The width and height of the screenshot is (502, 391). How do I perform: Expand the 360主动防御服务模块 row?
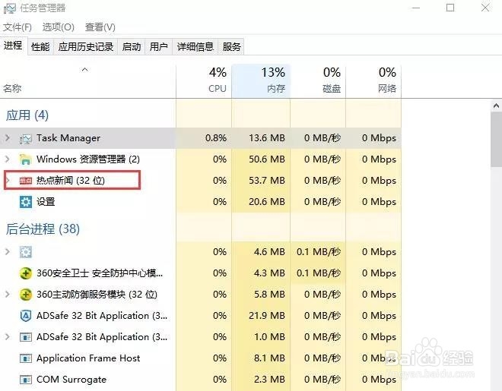tap(8, 295)
